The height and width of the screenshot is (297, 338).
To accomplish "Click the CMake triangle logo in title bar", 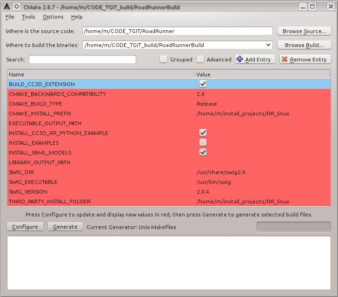I will click(x=6, y=7).
